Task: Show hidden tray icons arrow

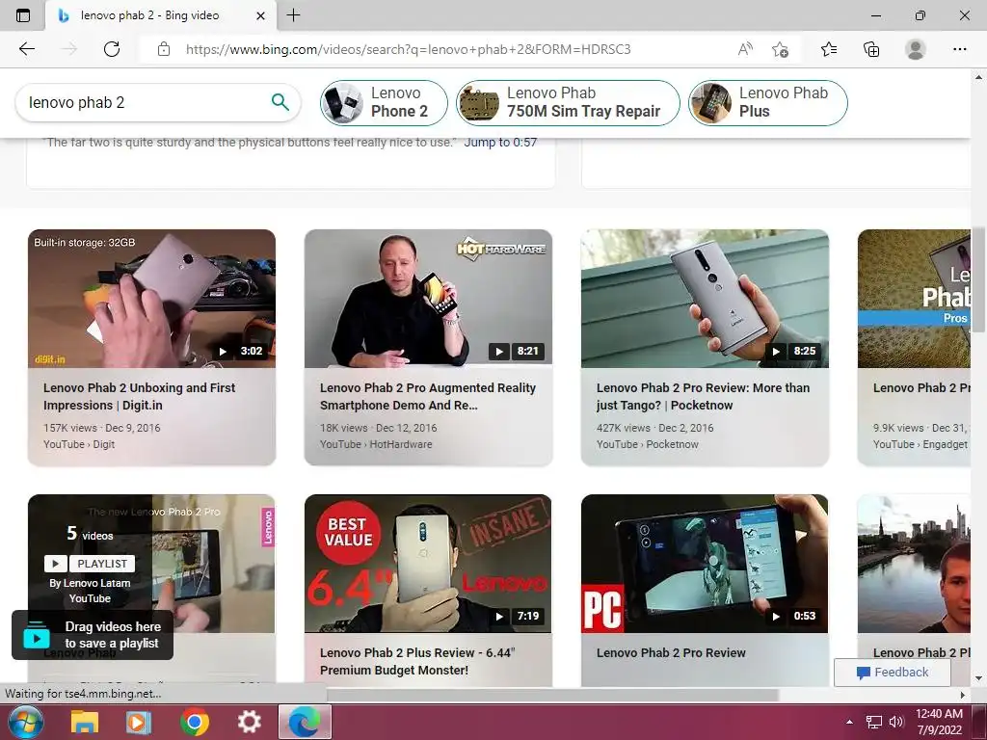Action: click(x=850, y=722)
